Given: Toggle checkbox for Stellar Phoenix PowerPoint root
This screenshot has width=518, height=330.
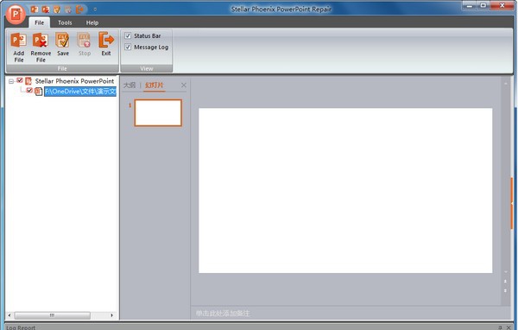Looking at the screenshot, I should point(20,80).
